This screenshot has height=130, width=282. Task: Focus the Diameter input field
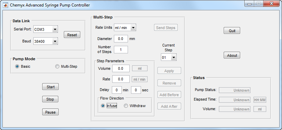tap(121, 39)
